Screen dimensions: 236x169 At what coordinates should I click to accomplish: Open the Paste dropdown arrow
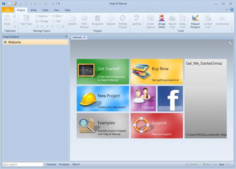point(7,27)
